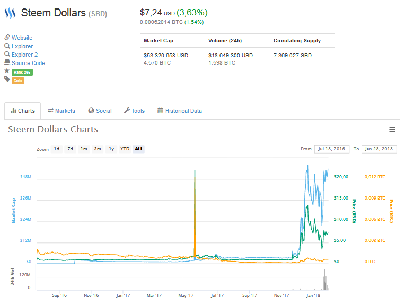Screen dimensions: 405x306
Task: Click the calendar icon beside Historical Data
Action: pyautogui.click(x=161, y=111)
